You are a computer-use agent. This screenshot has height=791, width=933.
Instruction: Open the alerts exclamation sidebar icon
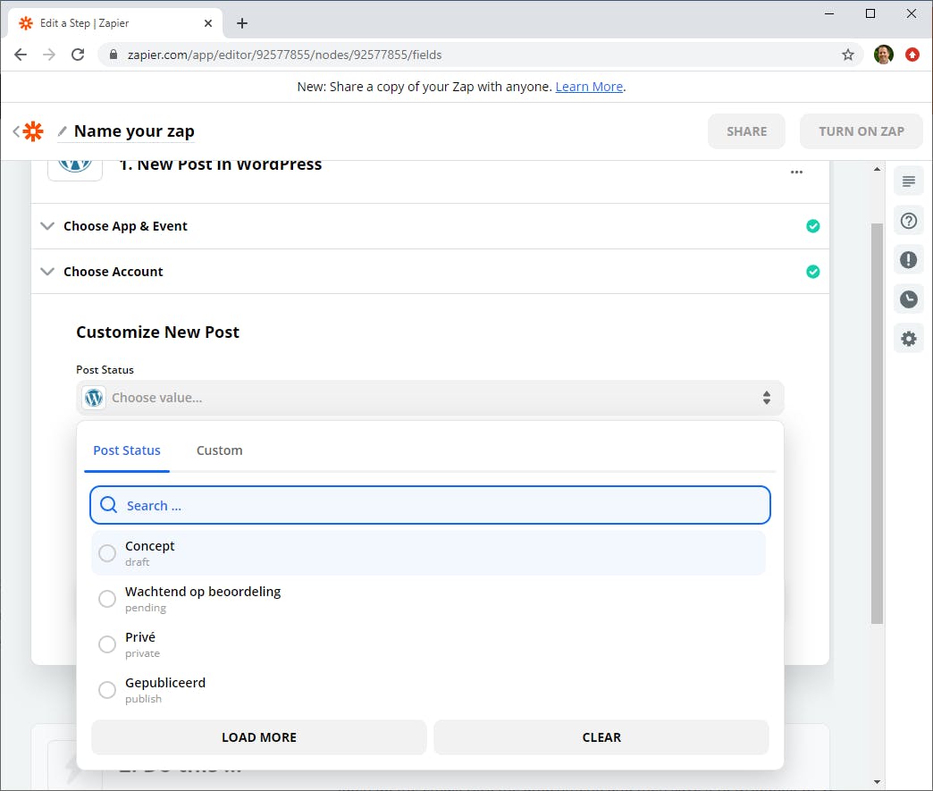(909, 260)
